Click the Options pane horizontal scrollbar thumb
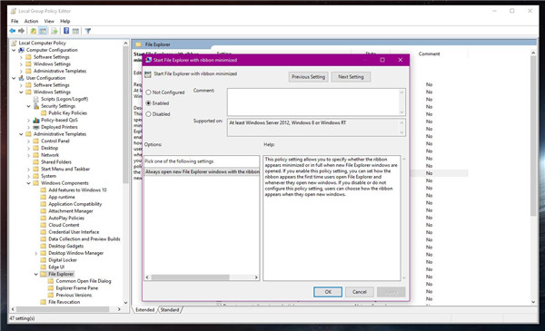The height and width of the screenshot is (331, 545). coord(190,277)
